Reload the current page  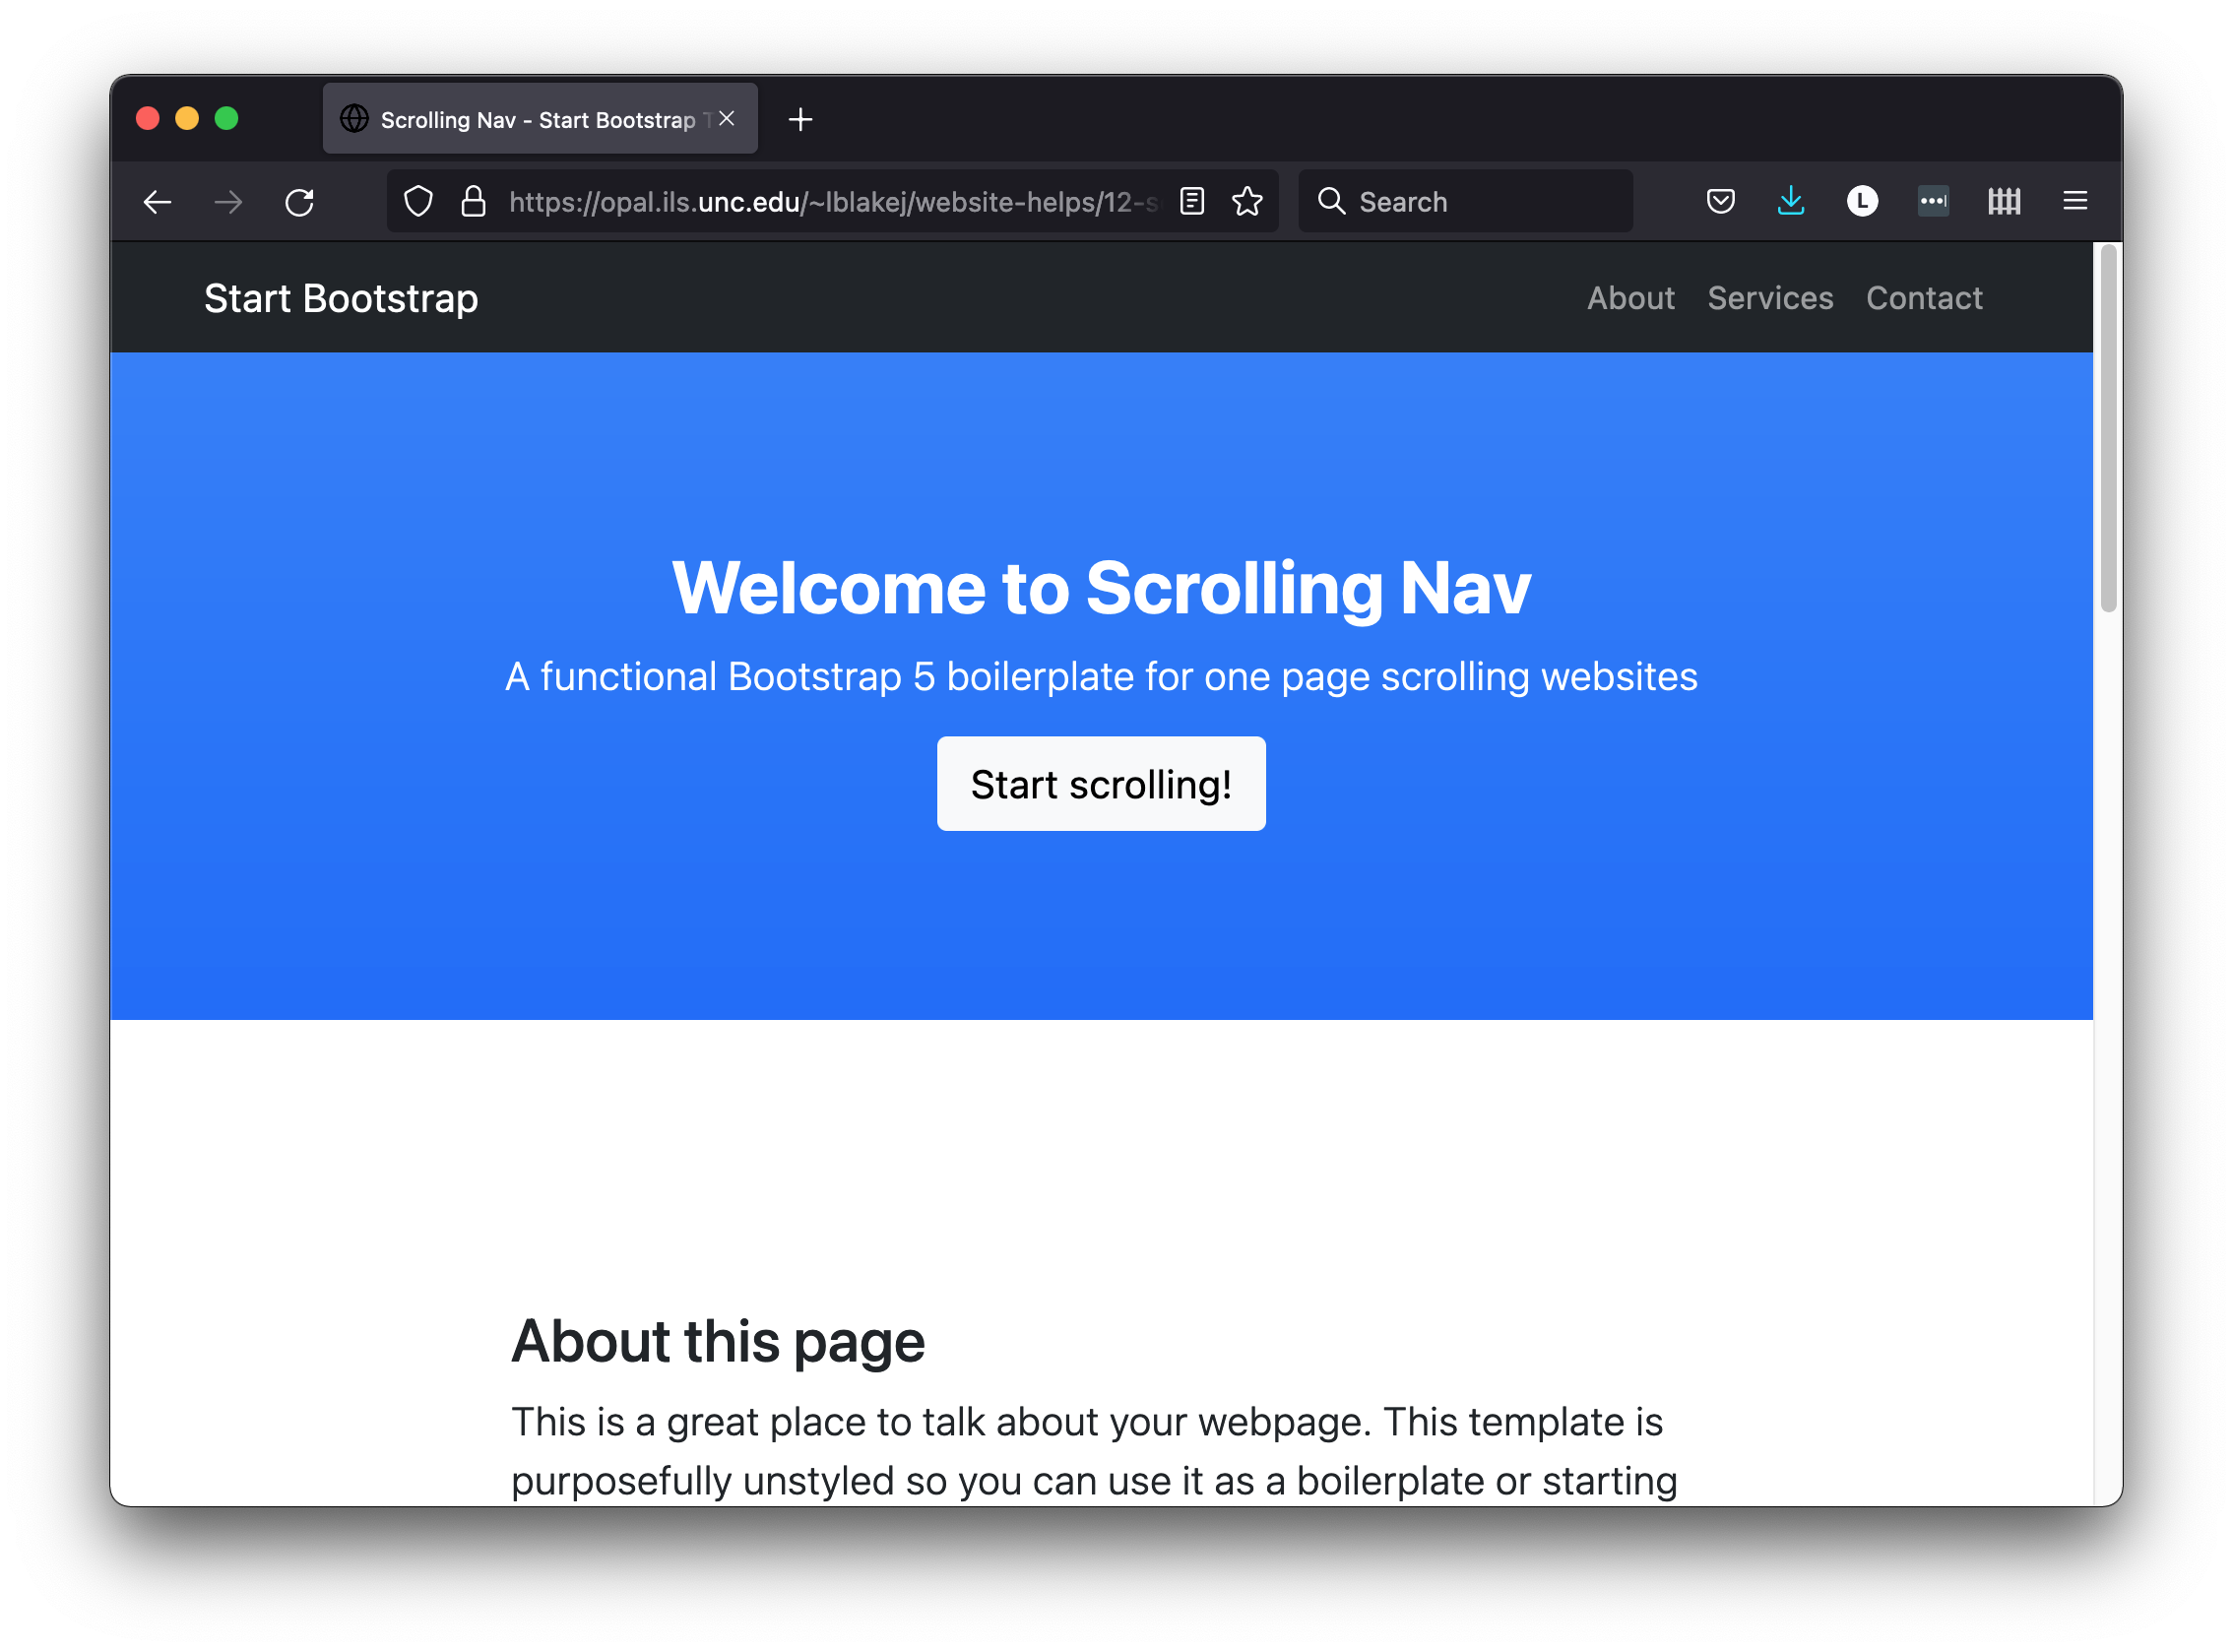click(299, 202)
